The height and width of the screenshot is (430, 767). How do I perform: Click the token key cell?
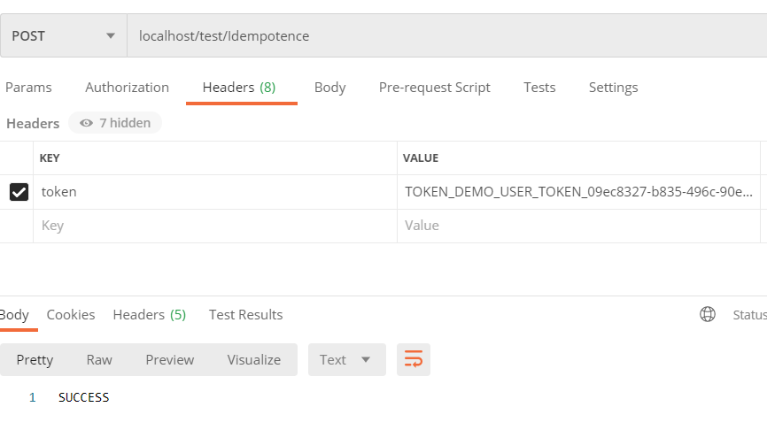pyautogui.click(x=215, y=192)
